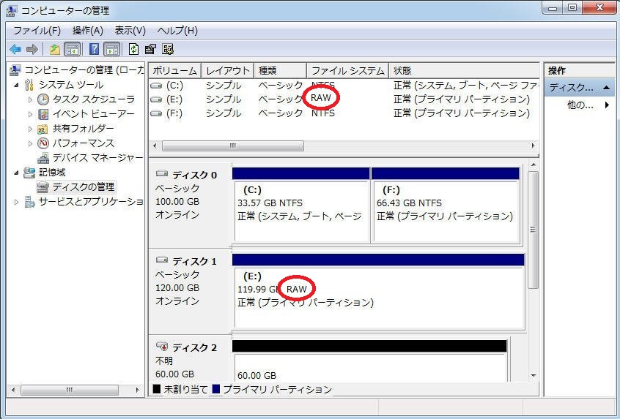Sort by the ファイル システム column header
The height and width of the screenshot is (419, 620).
coord(347,71)
